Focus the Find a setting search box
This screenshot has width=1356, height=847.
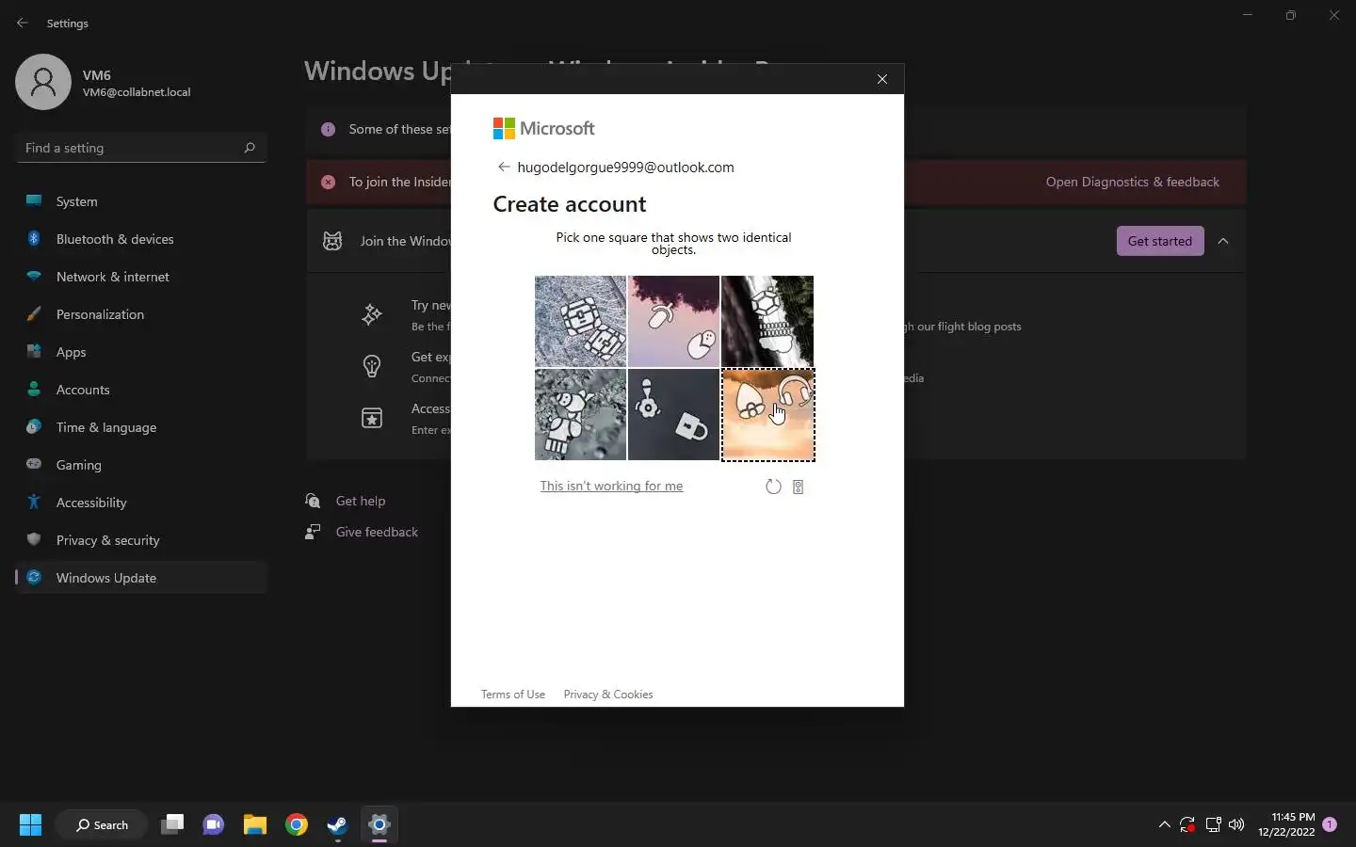(141, 148)
